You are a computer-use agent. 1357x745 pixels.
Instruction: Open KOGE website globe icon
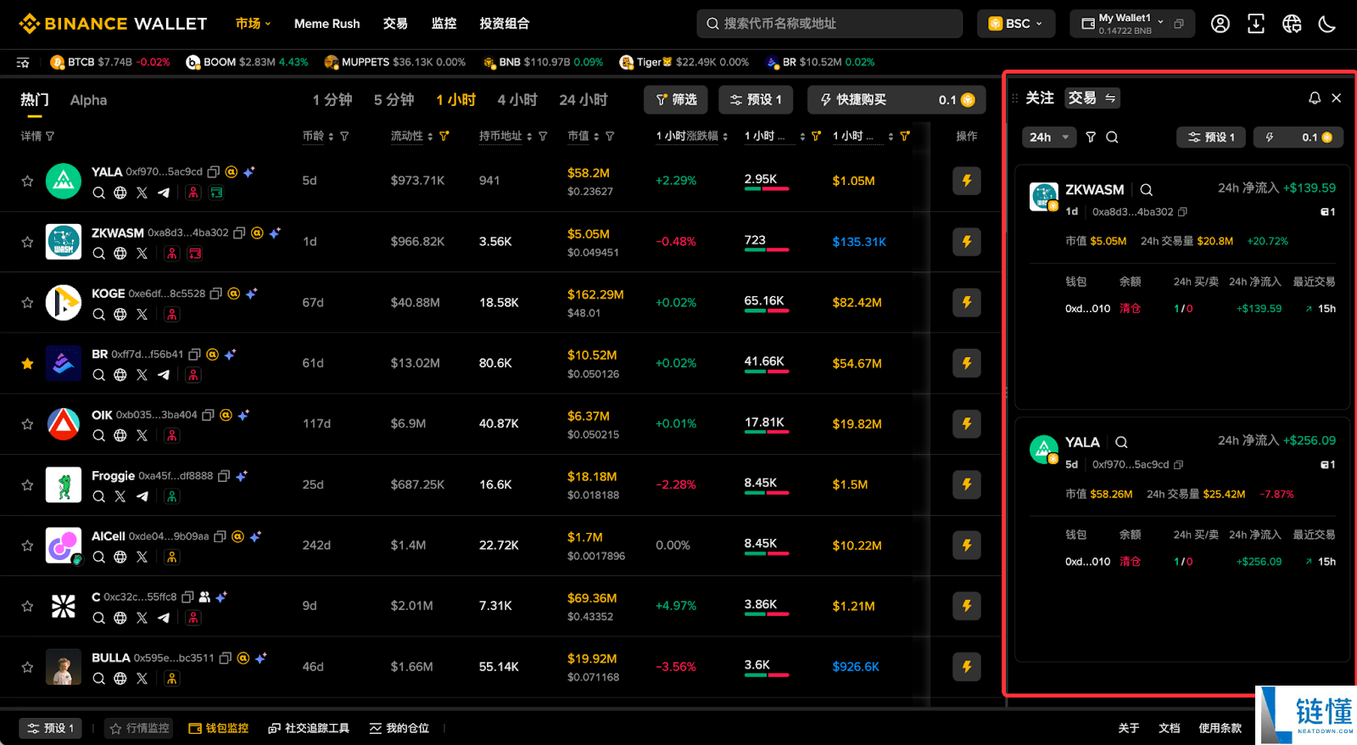[x=120, y=314]
